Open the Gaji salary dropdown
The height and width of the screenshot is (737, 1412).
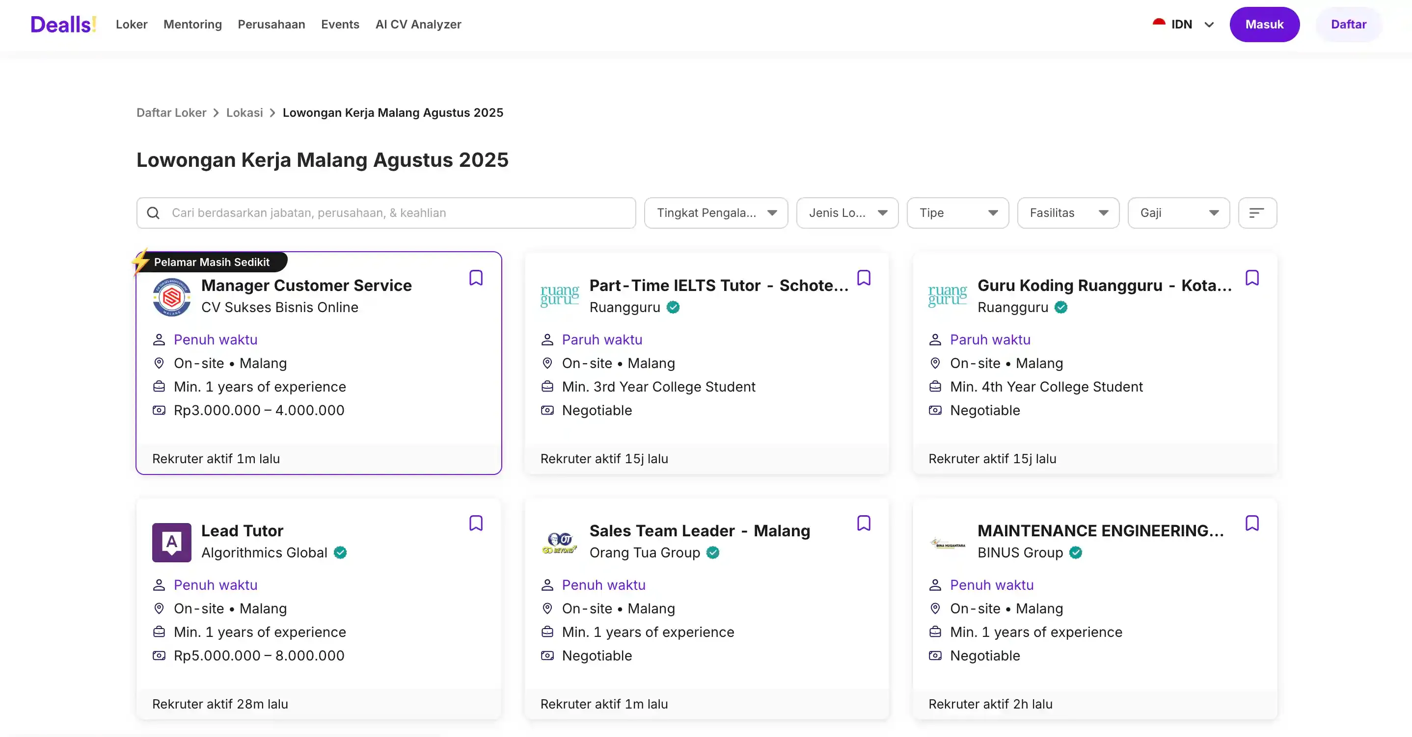[x=1178, y=212]
